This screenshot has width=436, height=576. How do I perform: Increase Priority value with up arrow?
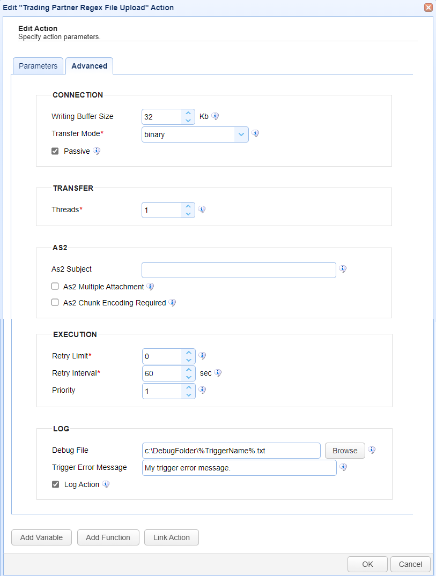click(x=189, y=387)
